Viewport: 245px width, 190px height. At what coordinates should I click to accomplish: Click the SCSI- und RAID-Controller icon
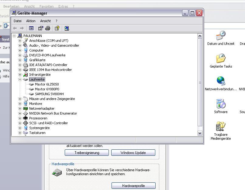pos(25,123)
